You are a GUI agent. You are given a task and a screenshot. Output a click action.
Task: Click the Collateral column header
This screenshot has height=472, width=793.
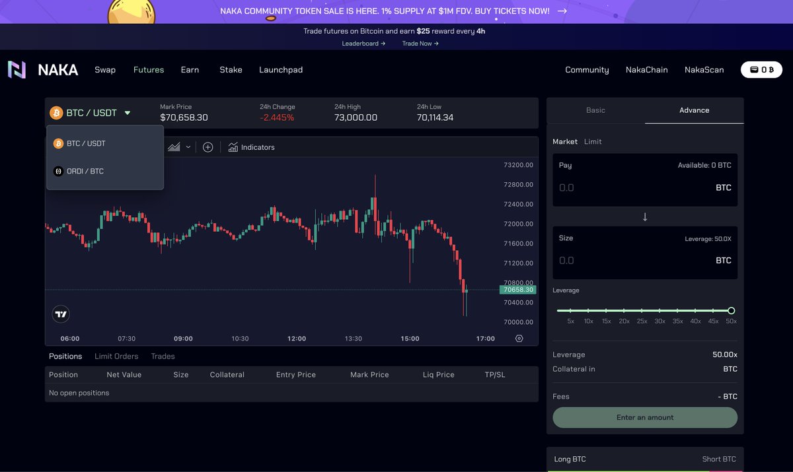[x=227, y=374]
